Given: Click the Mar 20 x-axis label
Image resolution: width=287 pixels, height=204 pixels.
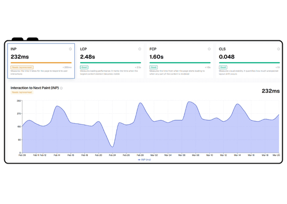Looking at the screenshot, I should coord(276,155).
